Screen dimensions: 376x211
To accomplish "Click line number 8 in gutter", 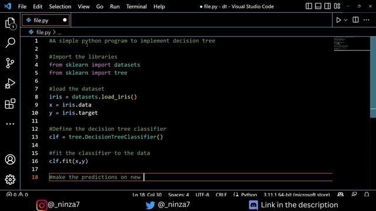I will (36, 97).
